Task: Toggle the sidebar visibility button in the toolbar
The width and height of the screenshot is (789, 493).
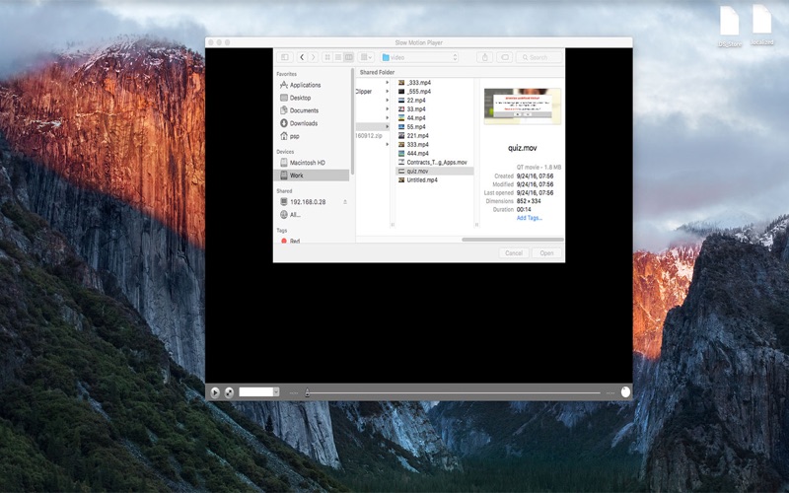Action: click(x=284, y=57)
